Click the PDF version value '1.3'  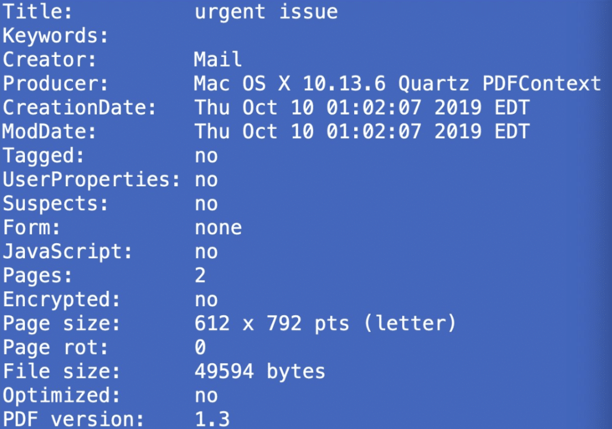click(x=212, y=420)
